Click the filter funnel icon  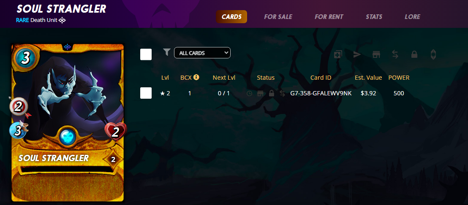coord(167,52)
